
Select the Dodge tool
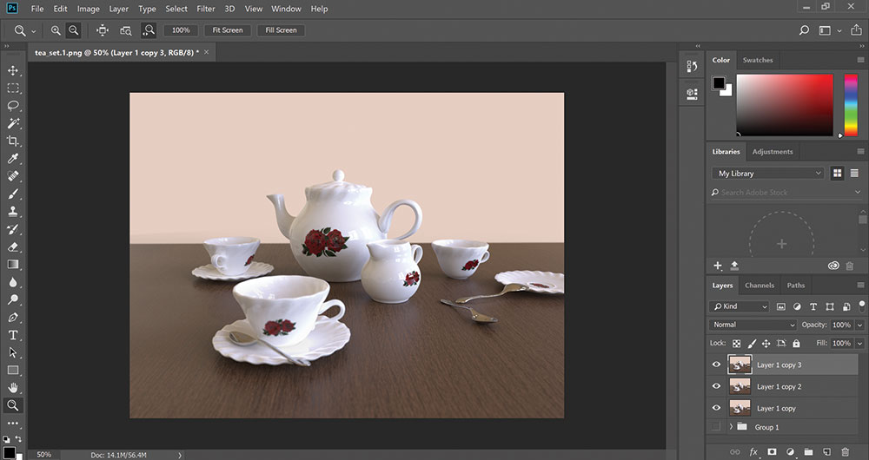coord(13,300)
